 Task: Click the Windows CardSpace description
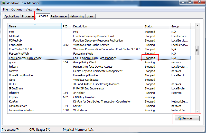coord(86,80)
